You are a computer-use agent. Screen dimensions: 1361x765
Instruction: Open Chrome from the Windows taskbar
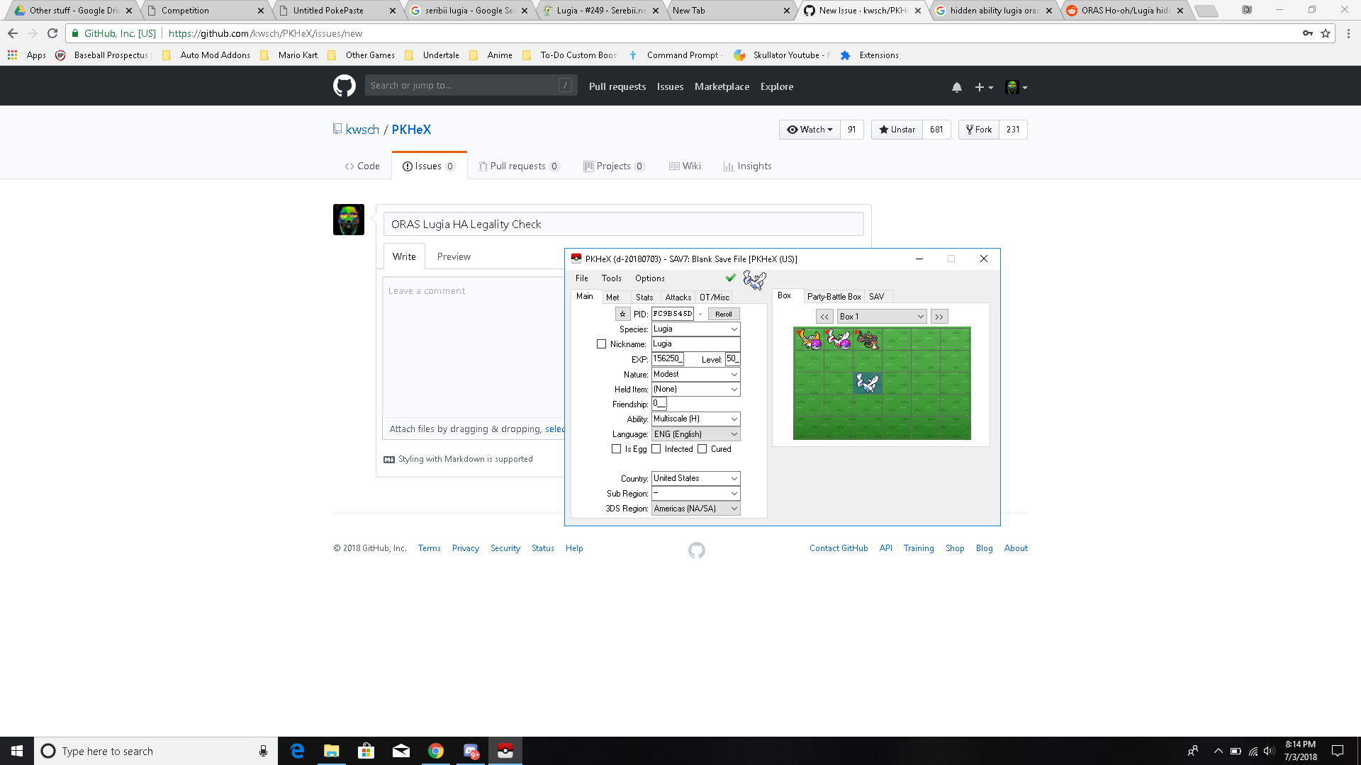[436, 751]
